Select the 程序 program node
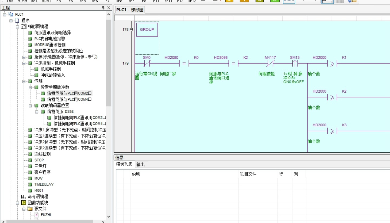 (x=25, y=20)
